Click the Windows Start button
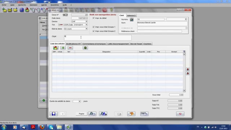The height and width of the screenshot is (130, 231). coord(4,127)
